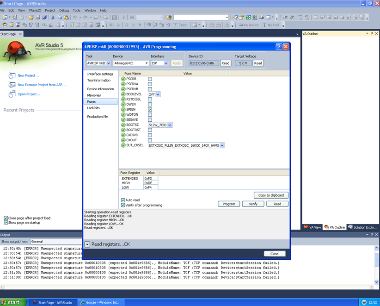Click the Redo arrow icon
This screenshot has height=306, width=380.
(85, 17)
